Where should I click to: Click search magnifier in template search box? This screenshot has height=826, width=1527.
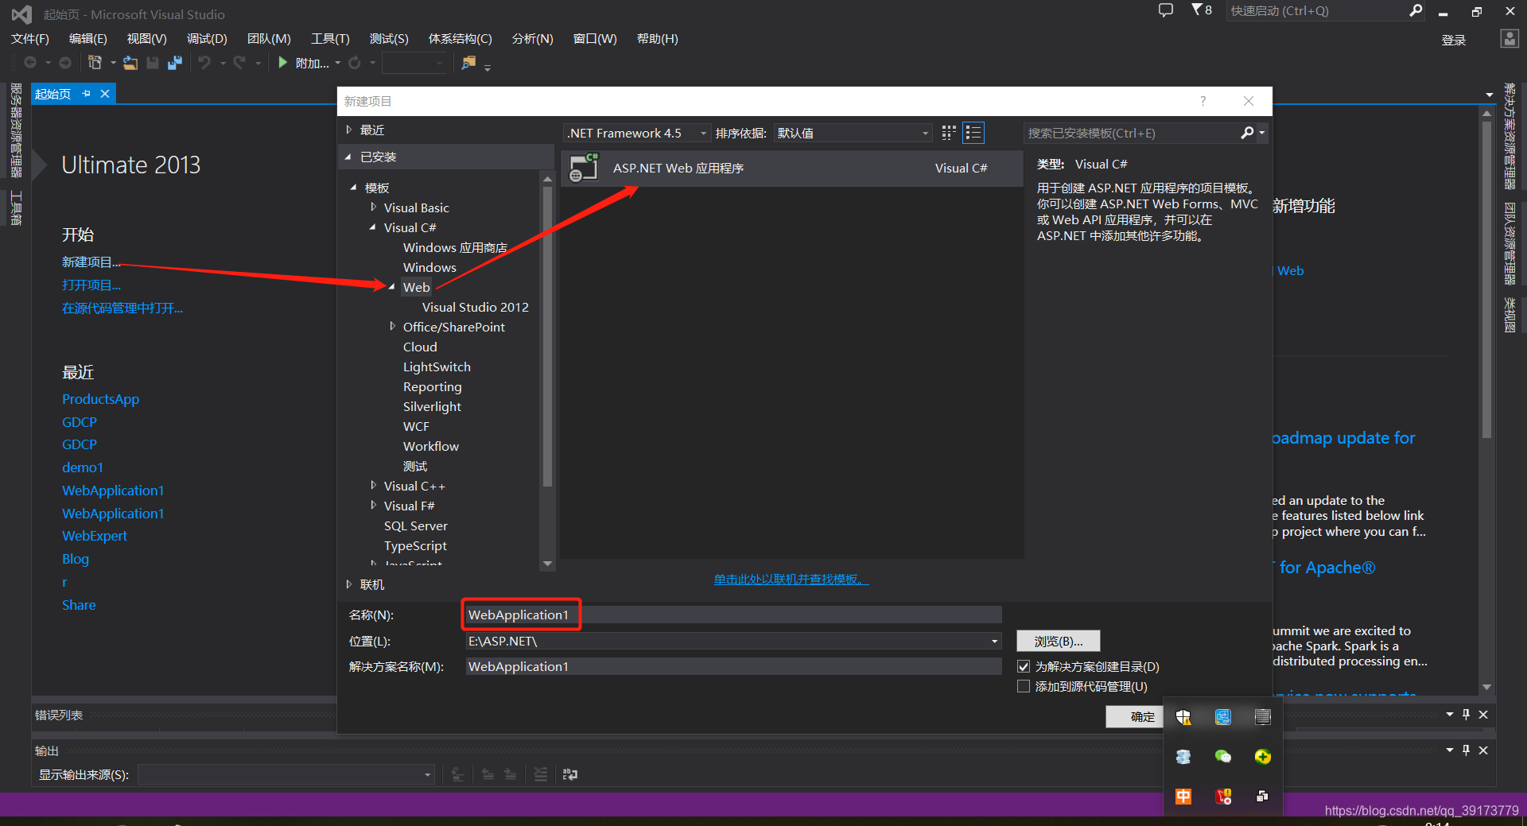pyautogui.click(x=1247, y=133)
